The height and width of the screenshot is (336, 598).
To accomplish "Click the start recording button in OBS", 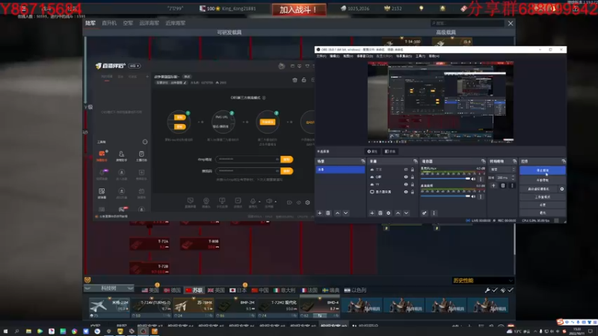I will click(543, 180).
